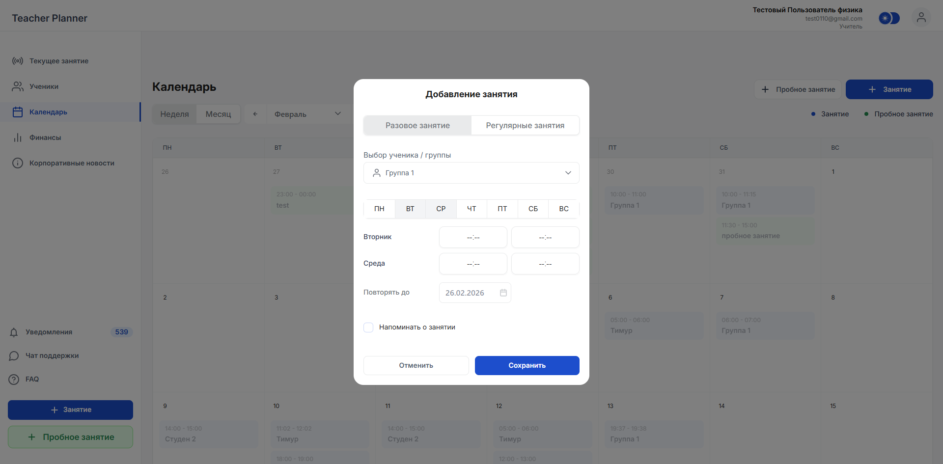The width and height of the screenshot is (943, 464).
Task: Toggle ЧТ weekday in the schedule selector
Action: pos(471,209)
